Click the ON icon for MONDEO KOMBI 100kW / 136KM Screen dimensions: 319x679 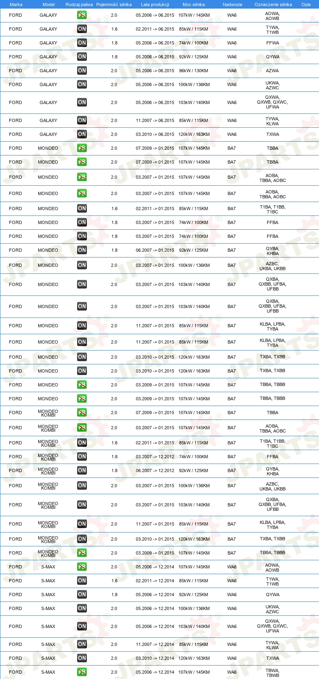click(82, 486)
